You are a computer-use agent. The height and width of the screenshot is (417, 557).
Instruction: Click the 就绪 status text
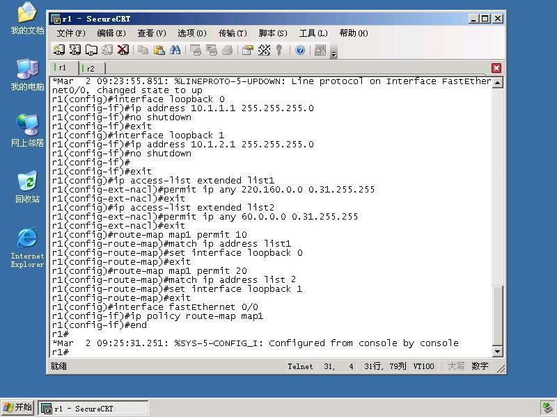coord(58,366)
